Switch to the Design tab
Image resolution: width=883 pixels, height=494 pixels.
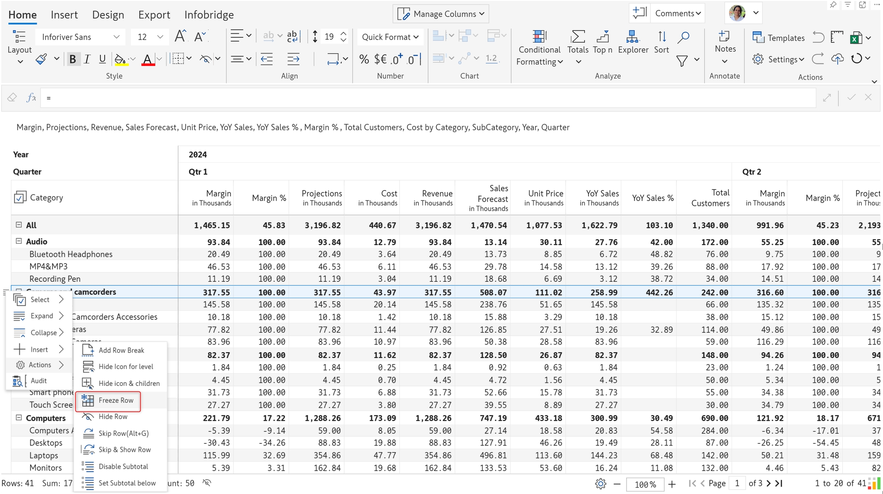tap(108, 15)
